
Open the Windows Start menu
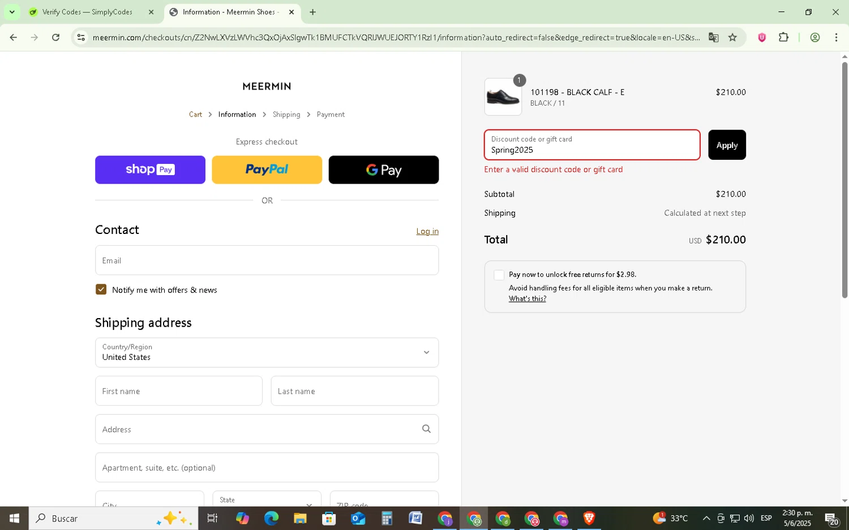(x=14, y=518)
